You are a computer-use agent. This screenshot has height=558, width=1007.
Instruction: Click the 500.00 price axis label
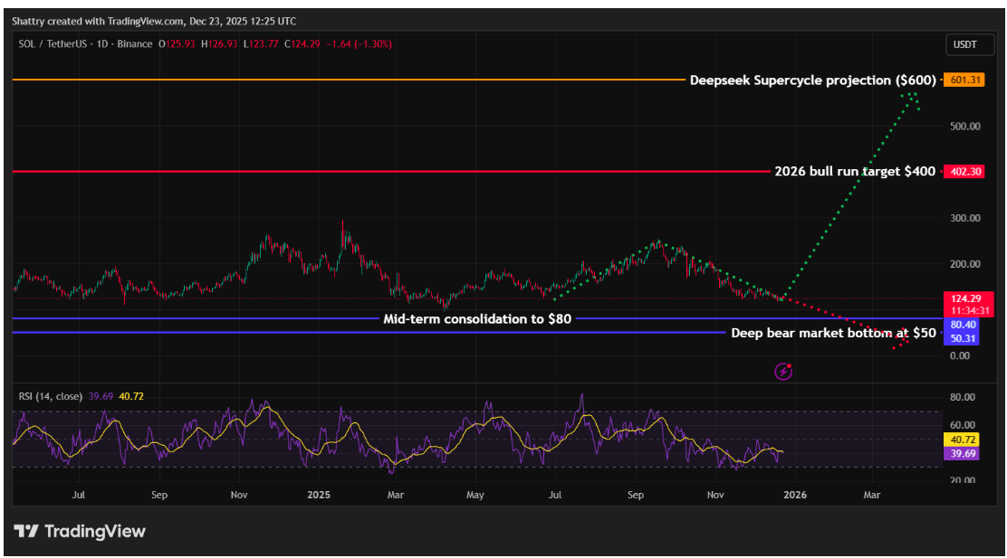(965, 126)
